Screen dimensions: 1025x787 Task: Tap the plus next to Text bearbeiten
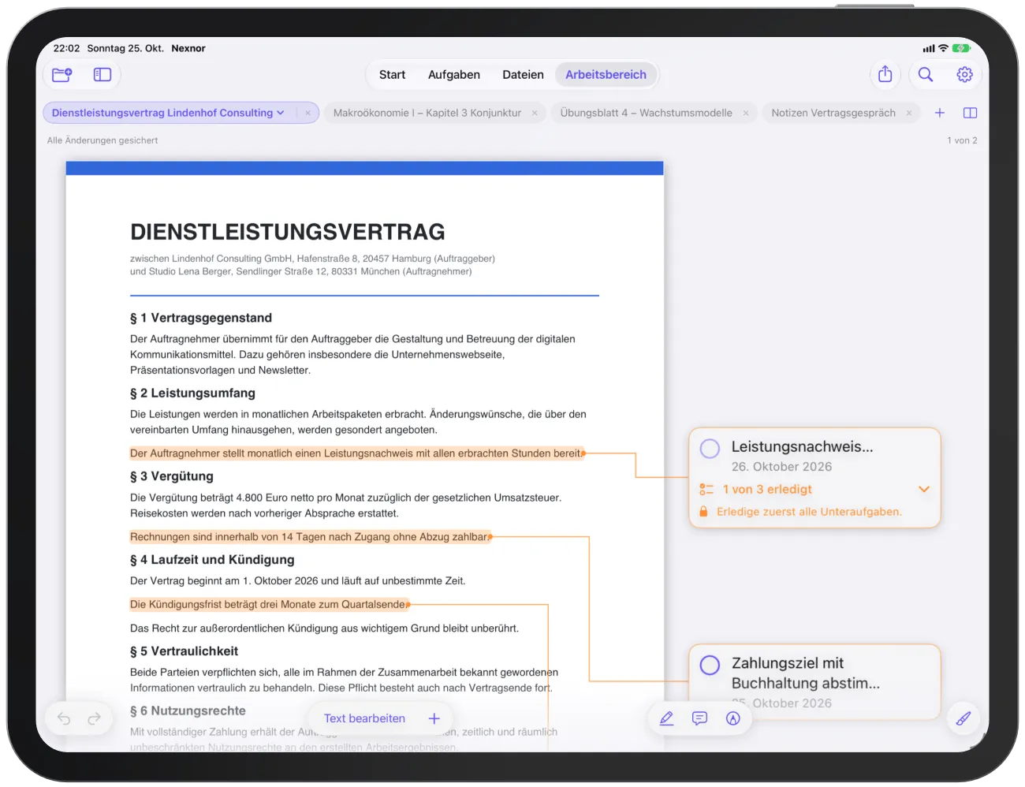(x=434, y=718)
